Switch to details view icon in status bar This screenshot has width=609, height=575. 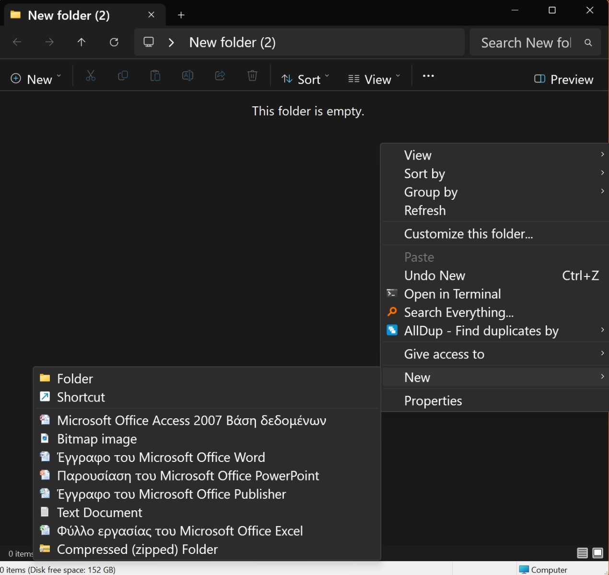point(582,553)
